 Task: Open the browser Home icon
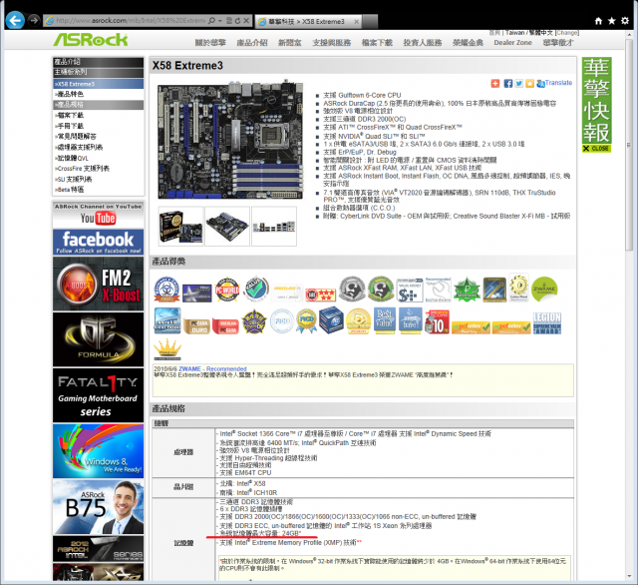(x=598, y=21)
